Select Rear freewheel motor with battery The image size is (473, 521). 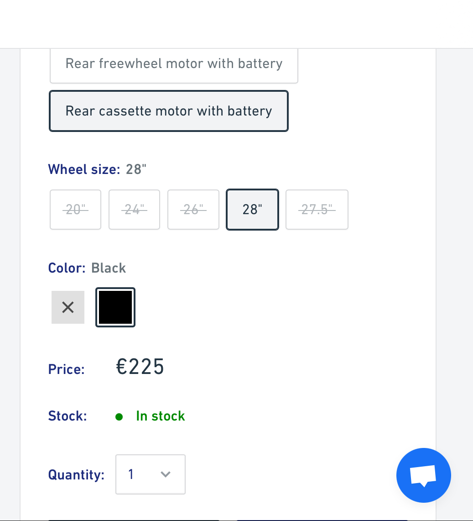point(174,63)
